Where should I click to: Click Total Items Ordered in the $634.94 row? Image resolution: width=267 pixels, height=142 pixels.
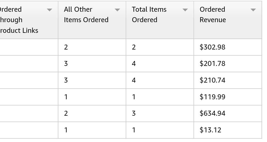tap(134, 113)
